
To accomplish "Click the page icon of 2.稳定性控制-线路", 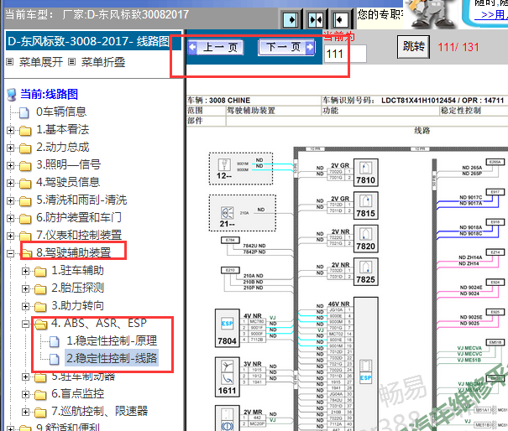I will tap(55, 359).
